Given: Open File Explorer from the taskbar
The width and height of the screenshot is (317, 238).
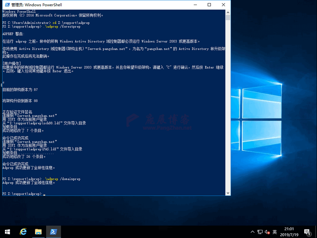Looking at the screenshot, I should tap(38, 232).
